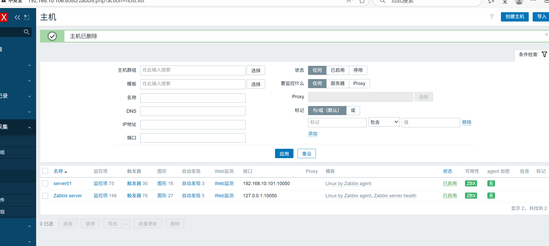The image size is (549, 246).
Task: Collapse sidebar with double-chevron icon
Action: 17,17
